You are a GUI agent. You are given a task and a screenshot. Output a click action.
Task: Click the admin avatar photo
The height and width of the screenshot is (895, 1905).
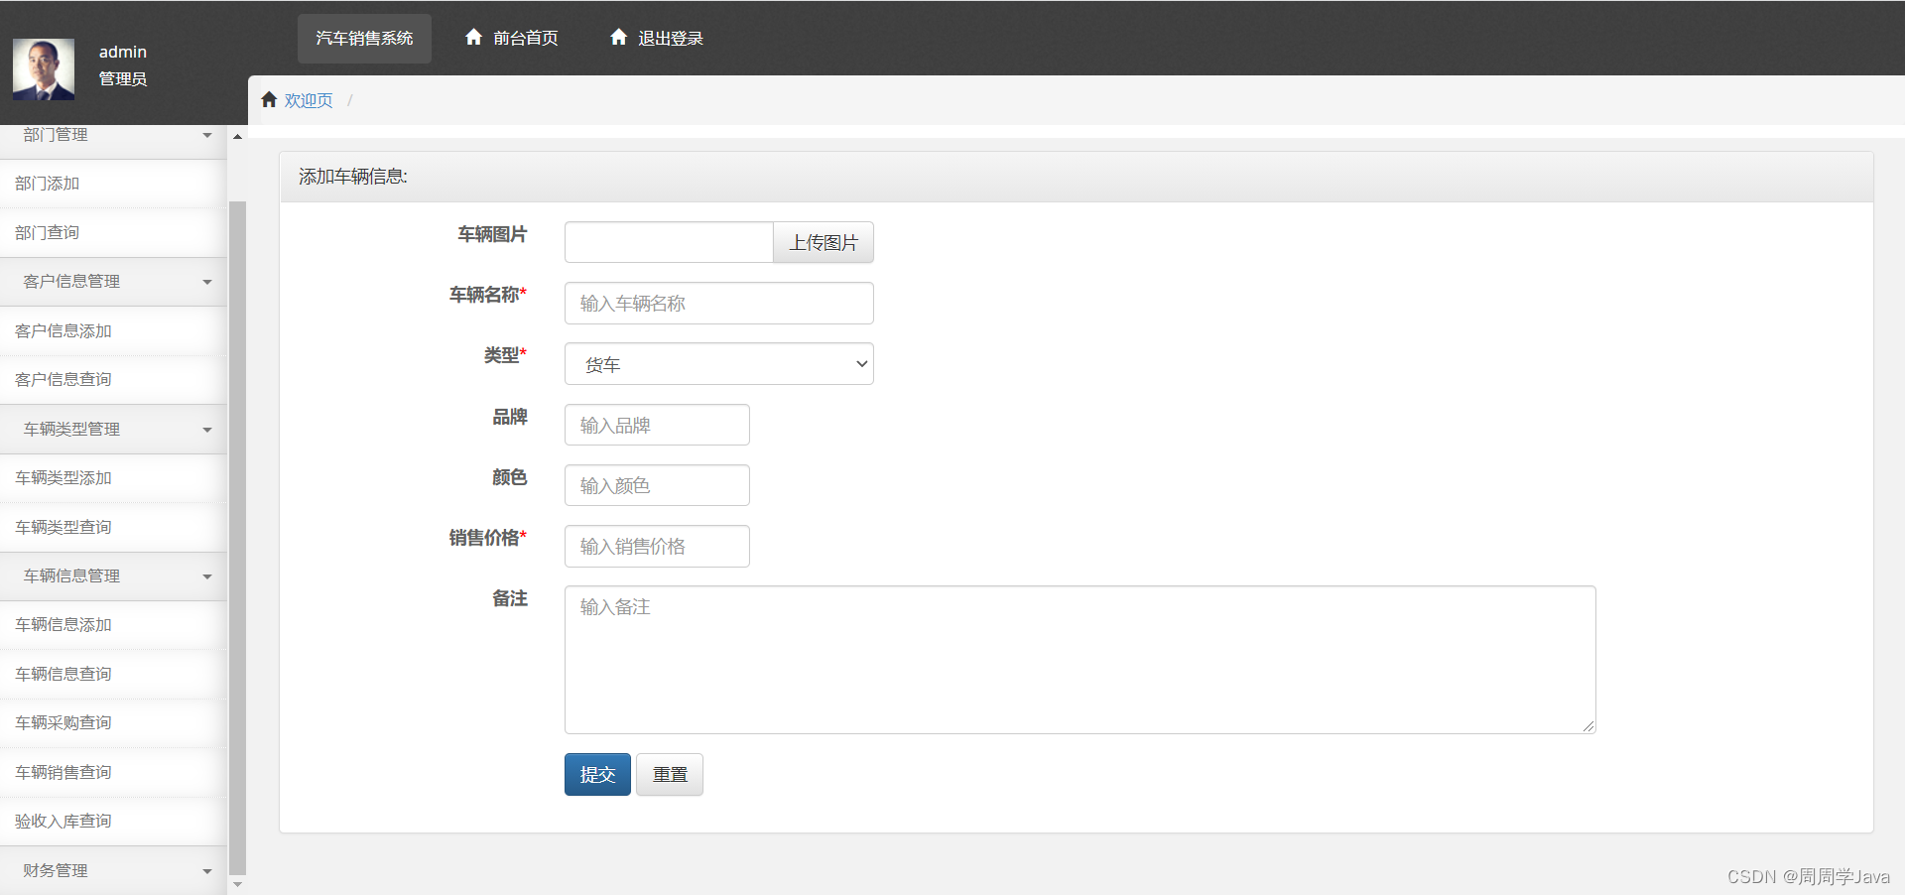point(44,68)
